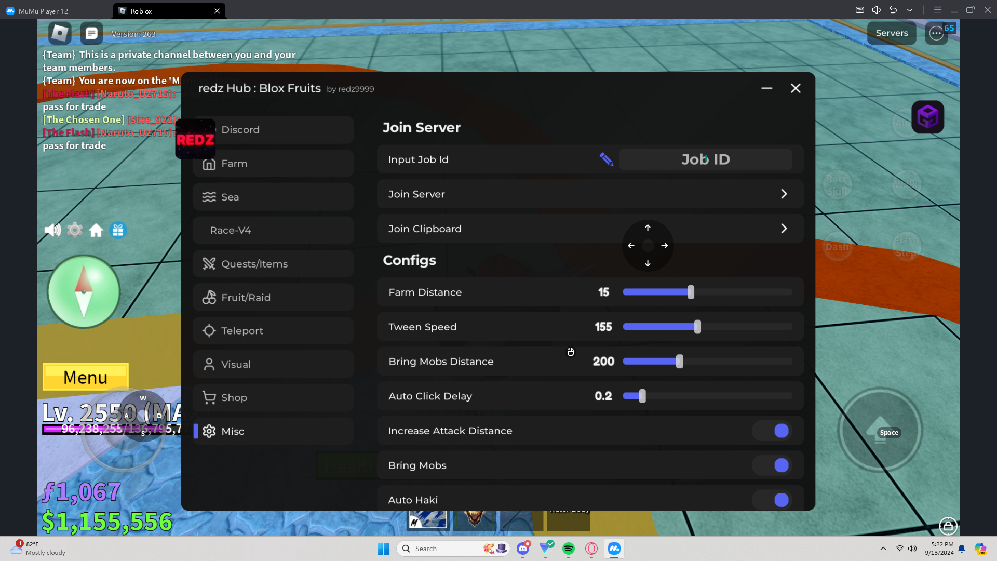Viewport: 997px width, 561px height.
Task: Click the purple cube icon
Action: point(927,117)
